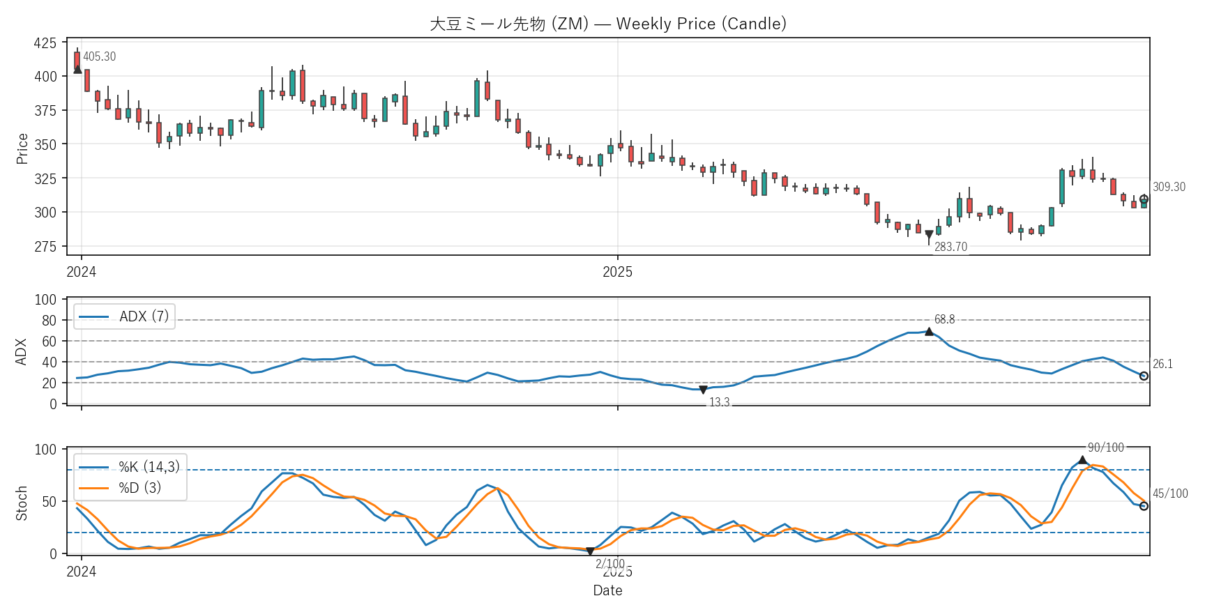Viewport: 1205px width, 612px height.
Task: Click the blue %K legend line swatch
Action: [x=93, y=467]
